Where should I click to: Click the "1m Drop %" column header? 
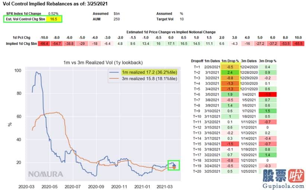pos(230,61)
